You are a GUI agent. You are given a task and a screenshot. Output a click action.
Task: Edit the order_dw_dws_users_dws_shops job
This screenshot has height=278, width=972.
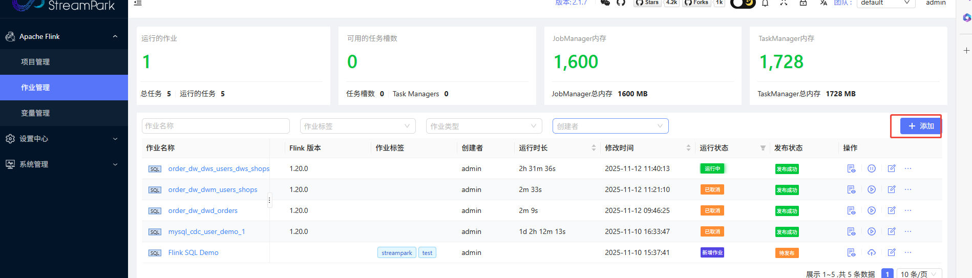click(x=892, y=168)
